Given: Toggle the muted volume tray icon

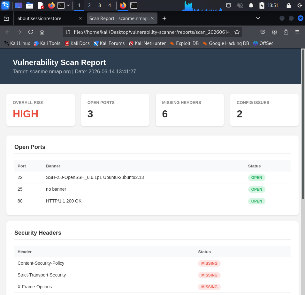Looking at the screenshot, I should tap(240, 5).
